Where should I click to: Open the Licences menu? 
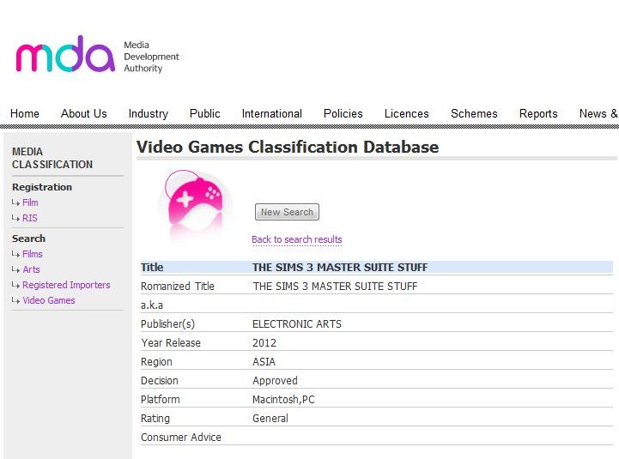click(407, 113)
